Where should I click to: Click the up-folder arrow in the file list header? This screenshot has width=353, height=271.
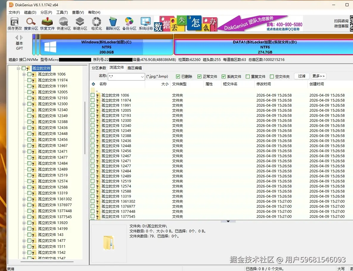pos(94,84)
